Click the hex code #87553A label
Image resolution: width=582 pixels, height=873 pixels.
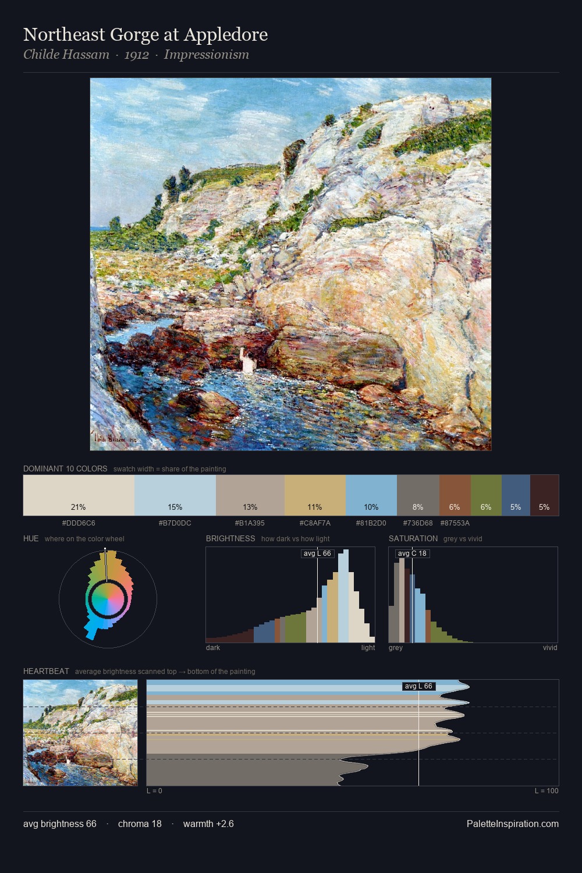455,523
